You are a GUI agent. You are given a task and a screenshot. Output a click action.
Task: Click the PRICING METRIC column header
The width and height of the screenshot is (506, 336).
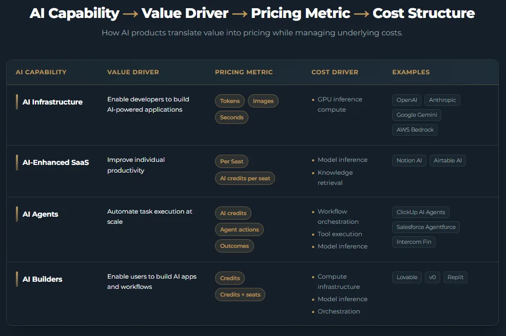pos(244,72)
